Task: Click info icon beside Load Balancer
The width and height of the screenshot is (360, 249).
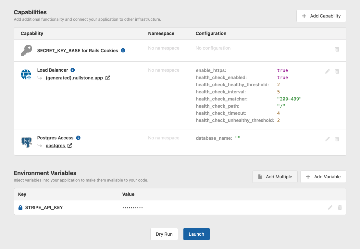Action: tap(73, 70)
